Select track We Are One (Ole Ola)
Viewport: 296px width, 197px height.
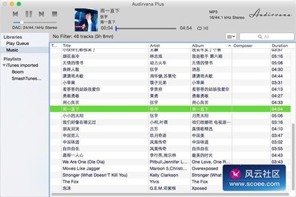point(84,162)
